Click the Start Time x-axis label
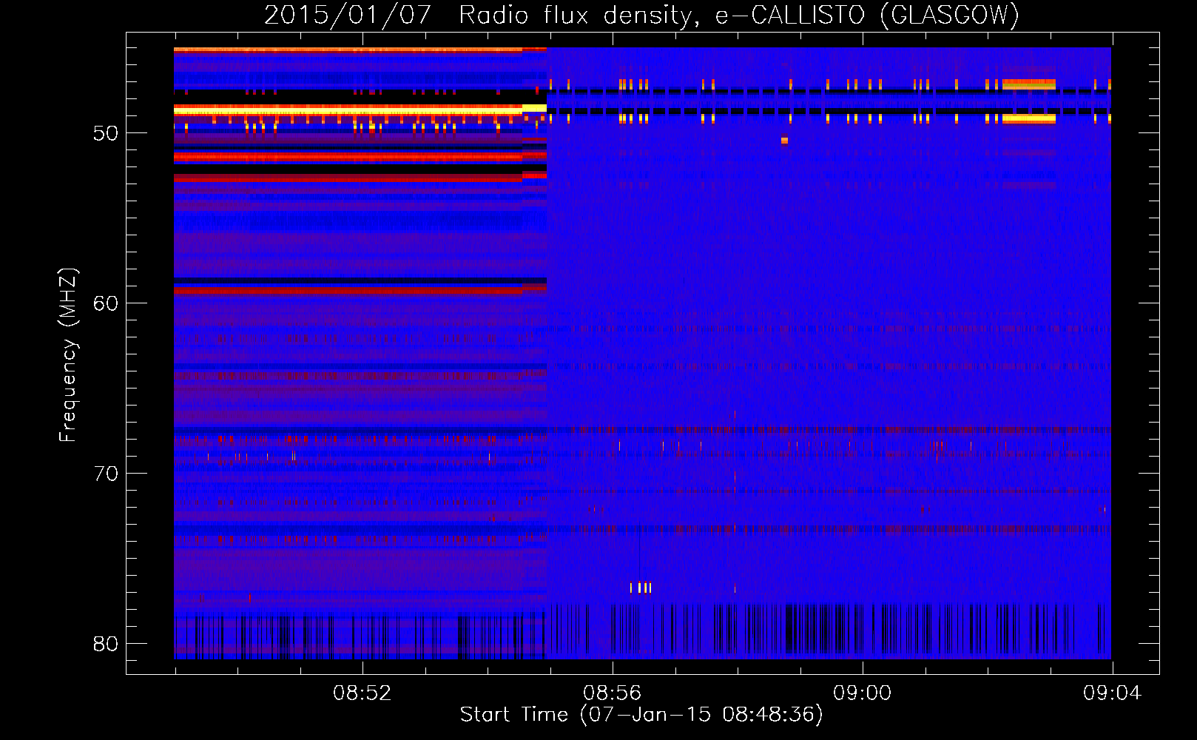The width and height of the screenshot is (1197, 740). pyautogui.click(x=641, y=715)
